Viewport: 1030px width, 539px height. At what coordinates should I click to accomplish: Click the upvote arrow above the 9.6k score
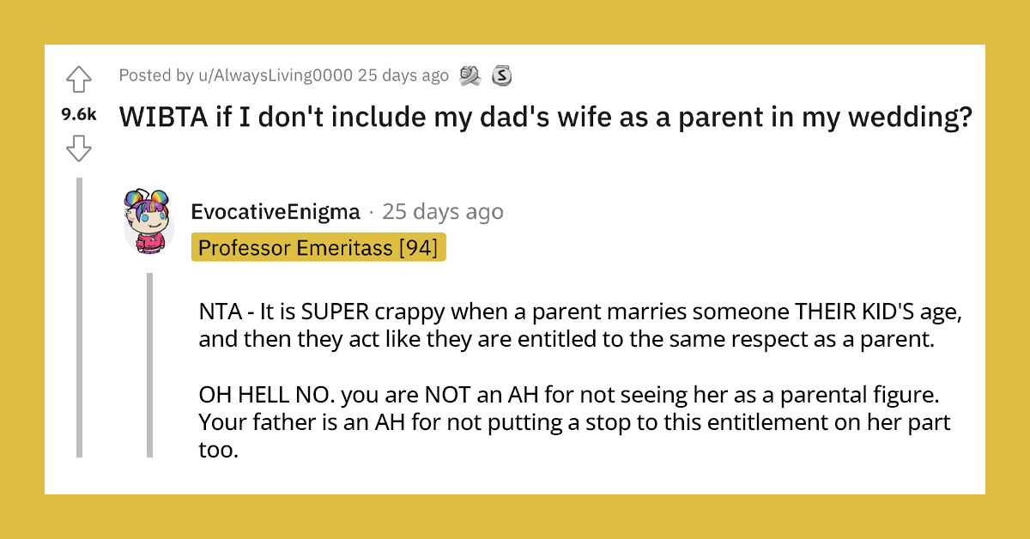79,79
